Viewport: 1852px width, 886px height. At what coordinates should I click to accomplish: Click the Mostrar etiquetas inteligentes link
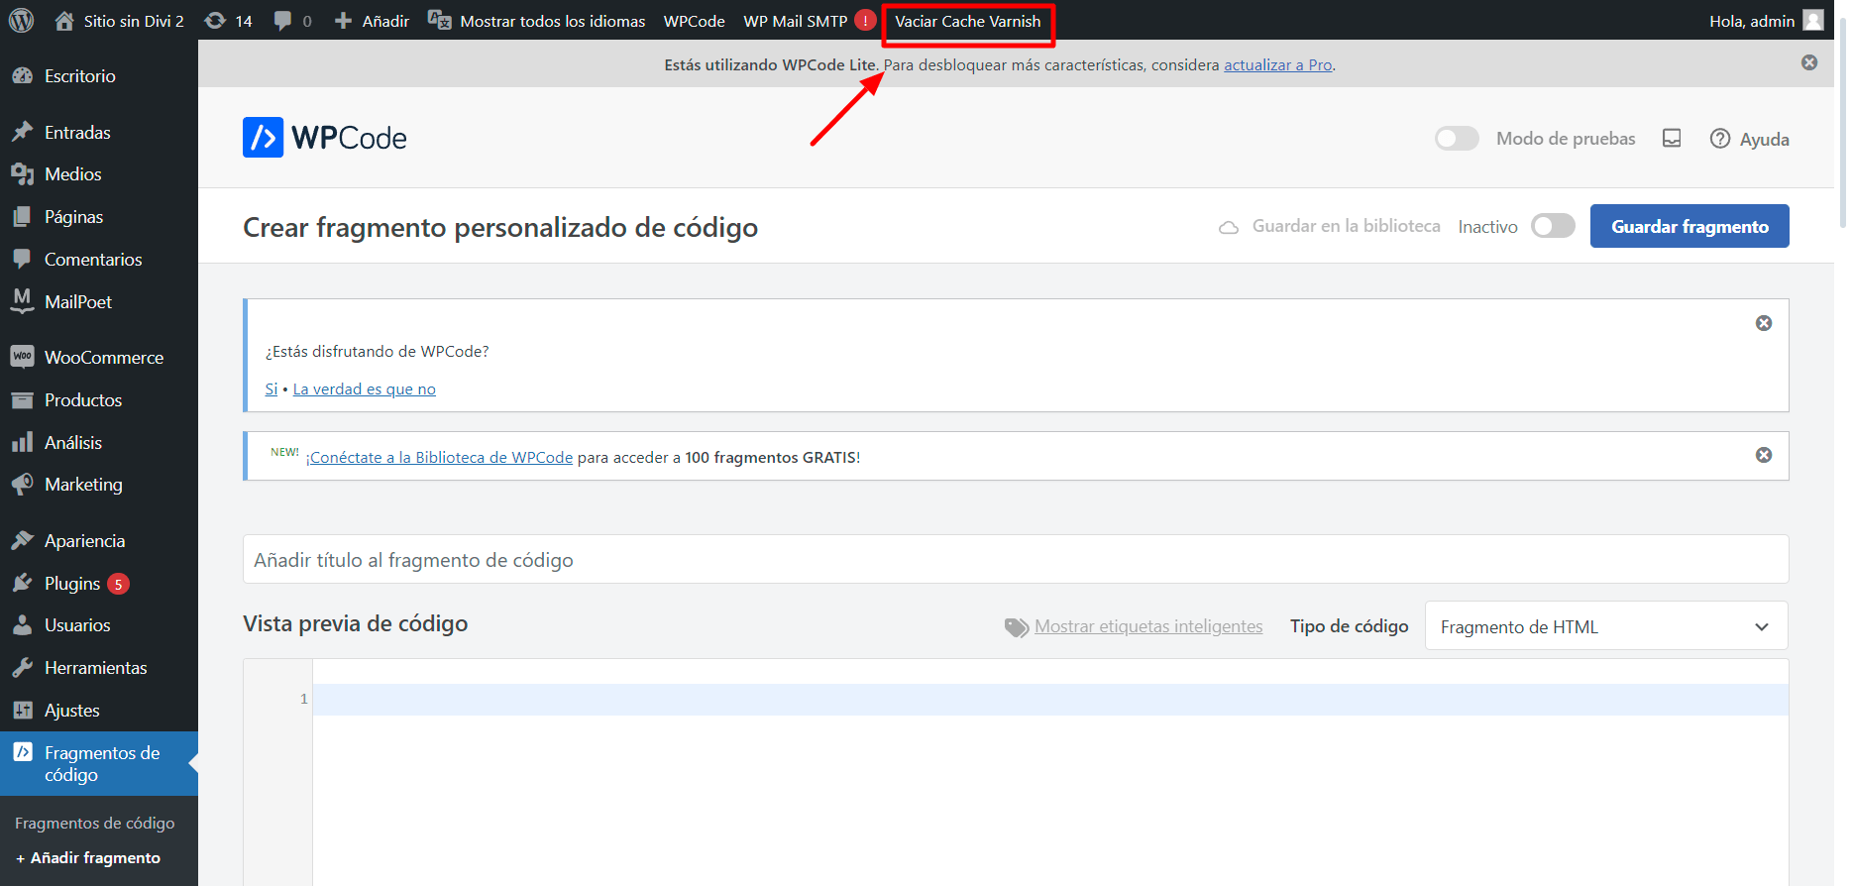coord(1148,626)
